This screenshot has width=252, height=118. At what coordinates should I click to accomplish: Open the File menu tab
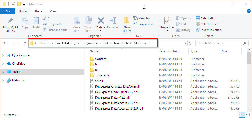[x=8, y=11]
